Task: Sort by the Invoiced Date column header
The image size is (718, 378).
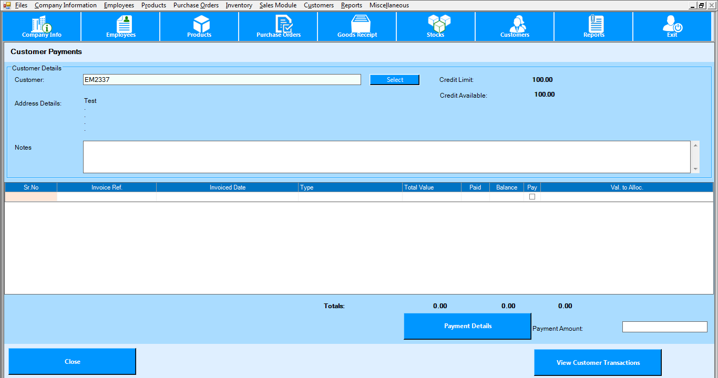Action: (227, 187)
